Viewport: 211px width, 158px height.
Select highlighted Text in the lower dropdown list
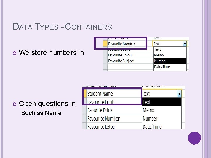click(x=162, y=102)
